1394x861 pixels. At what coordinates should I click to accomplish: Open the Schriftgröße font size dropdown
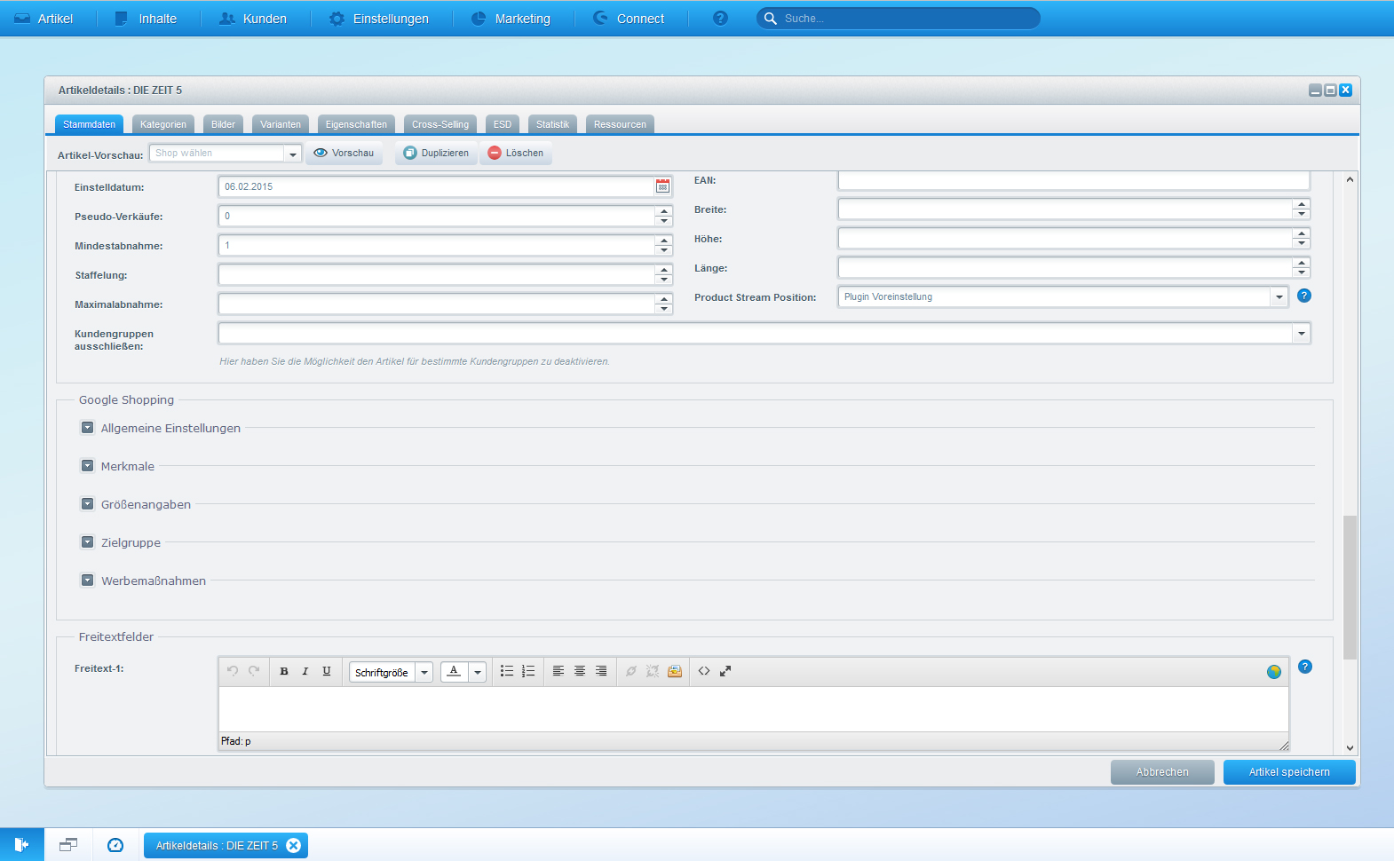(x=424, y=673)
